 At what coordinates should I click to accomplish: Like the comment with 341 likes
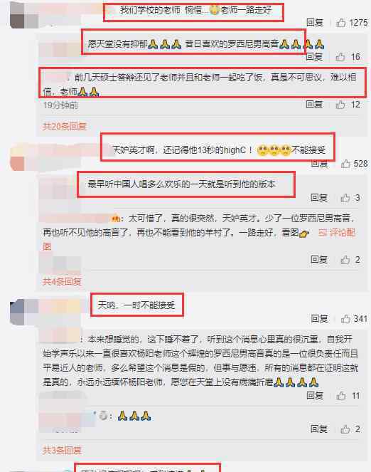(x=345, y=318)
